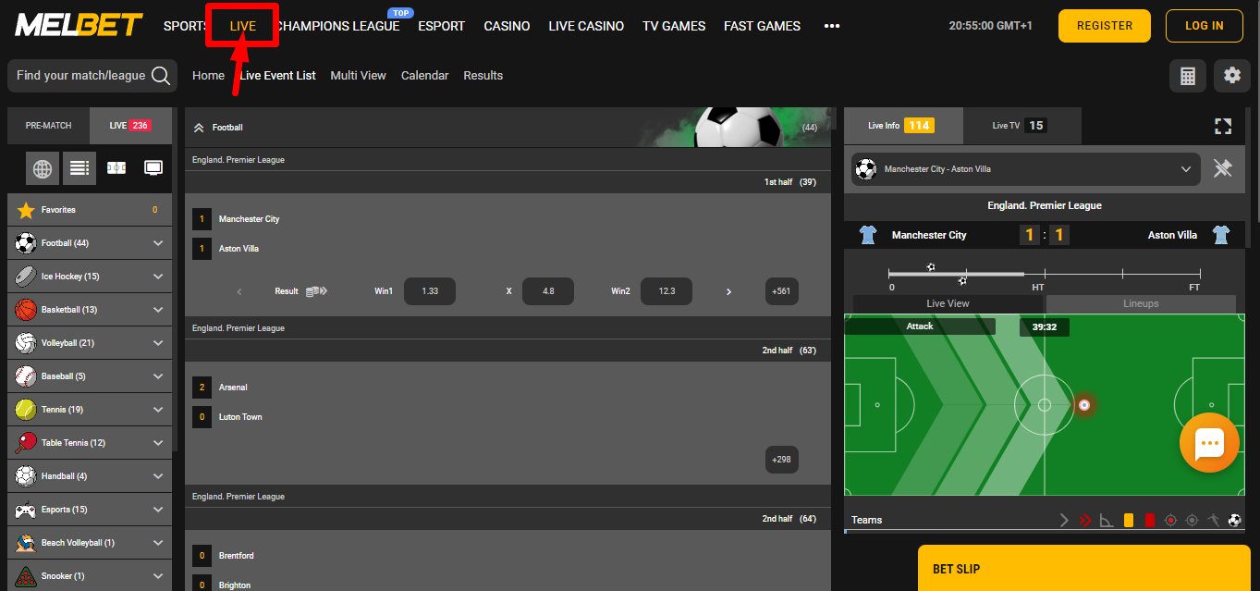This screenshot has width=1260, height=591.
Task: Open the Calendar link
Action: [425, 76]
